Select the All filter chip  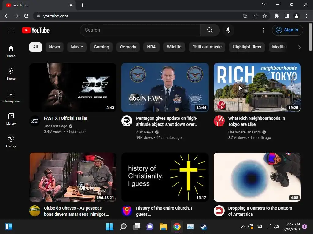pos(35,47)
